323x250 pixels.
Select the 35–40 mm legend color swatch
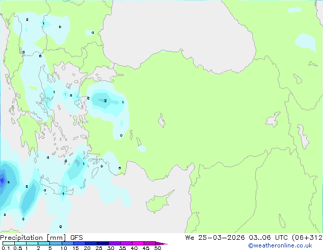(x=126, y=243)
